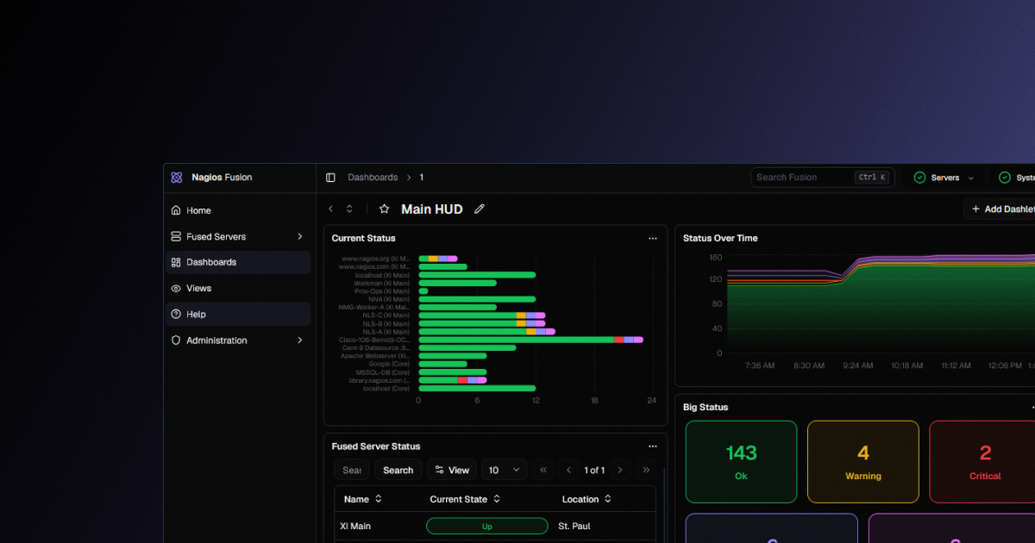The image size is (1035, 543).
Task: Click the Add Dashlet button
Action: (1001, 209)
